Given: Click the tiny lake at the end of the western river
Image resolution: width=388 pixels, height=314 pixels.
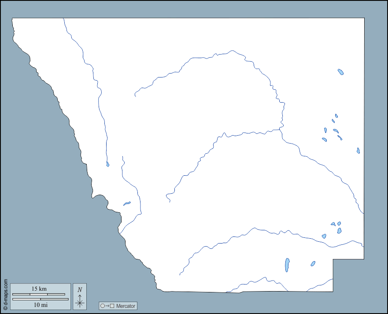Looking at the screenshot, I should click(107, 164).
